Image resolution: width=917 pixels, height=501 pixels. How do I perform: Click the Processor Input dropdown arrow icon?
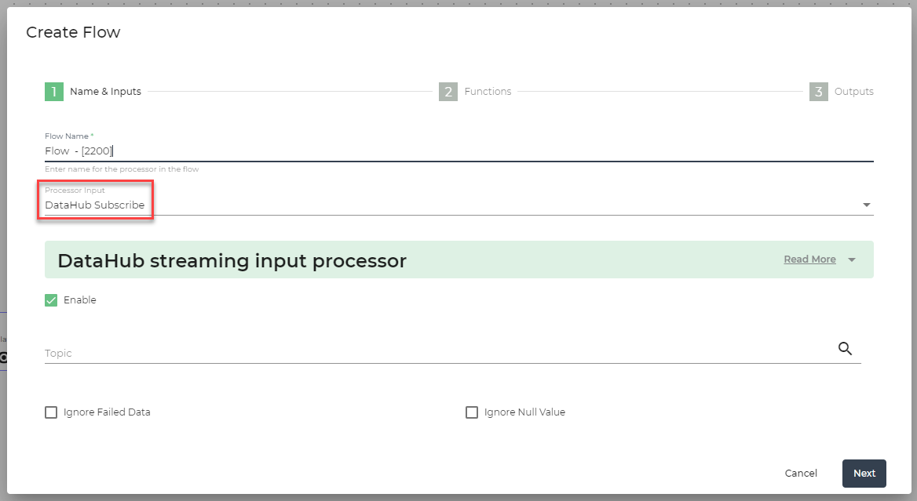tap(866, 204)
